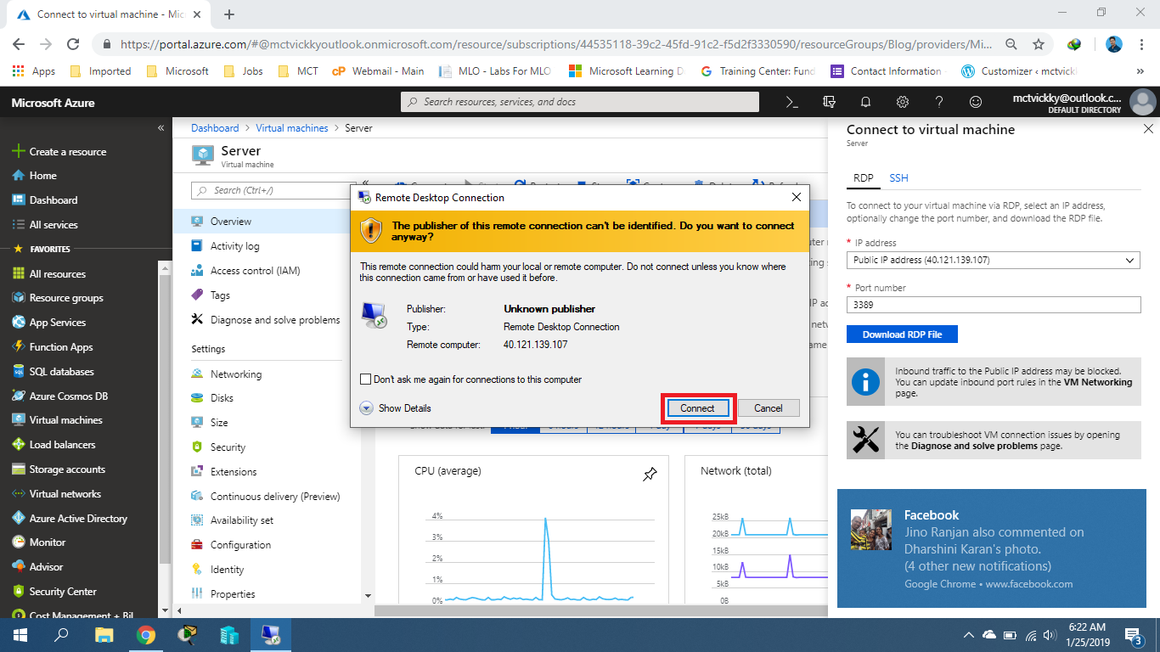Click the SQL databases icon

pos(19,372)
